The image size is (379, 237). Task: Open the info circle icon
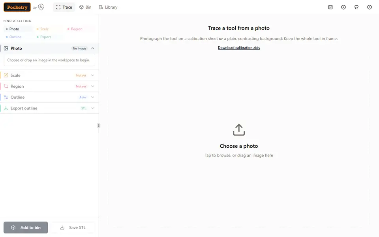(343, 7)
